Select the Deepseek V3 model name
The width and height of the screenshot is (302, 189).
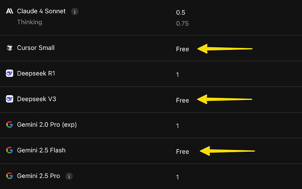(x=37, y=99)
